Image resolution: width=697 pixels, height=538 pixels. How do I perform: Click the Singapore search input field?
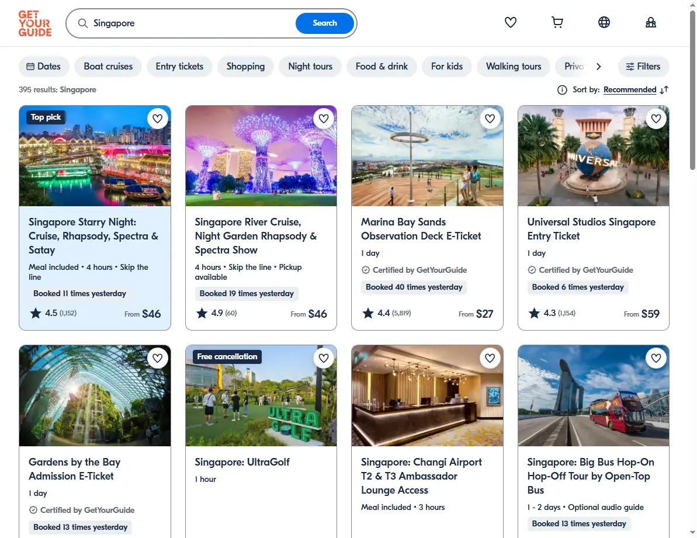(191, 23)
